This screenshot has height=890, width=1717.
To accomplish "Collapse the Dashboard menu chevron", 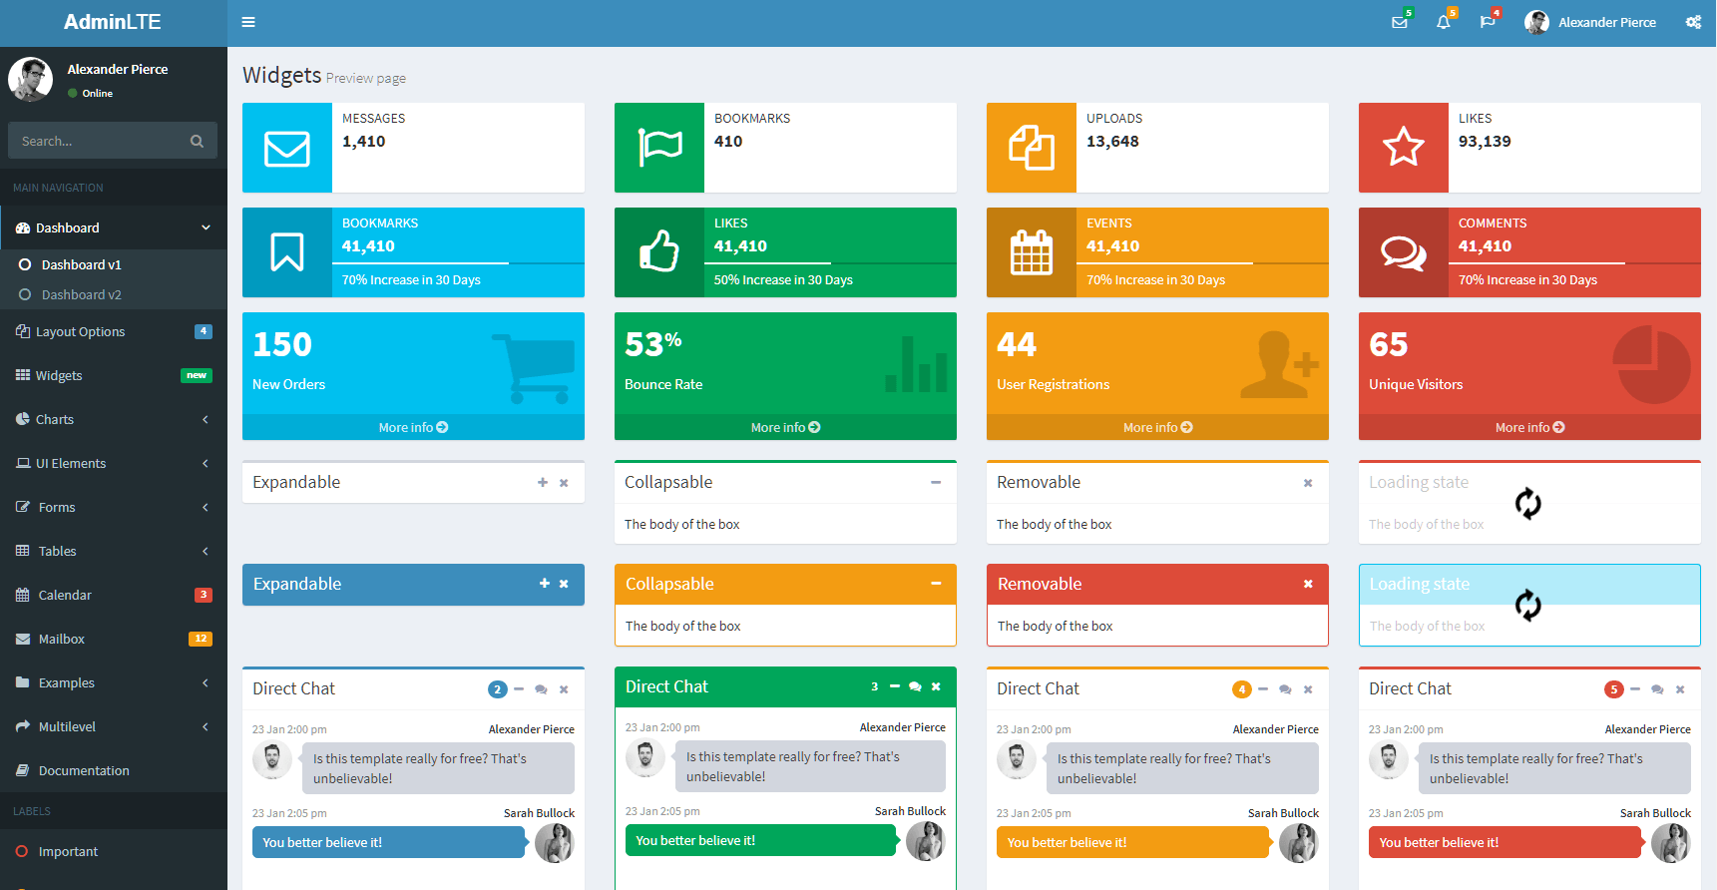I will tap(206, 227).
